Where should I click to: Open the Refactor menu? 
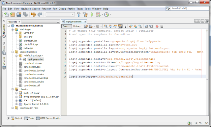(46, 9)
